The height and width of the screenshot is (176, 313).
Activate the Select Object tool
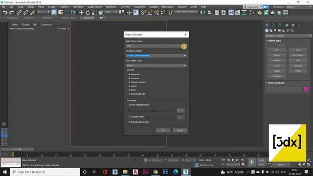click(x=54, y=13)
